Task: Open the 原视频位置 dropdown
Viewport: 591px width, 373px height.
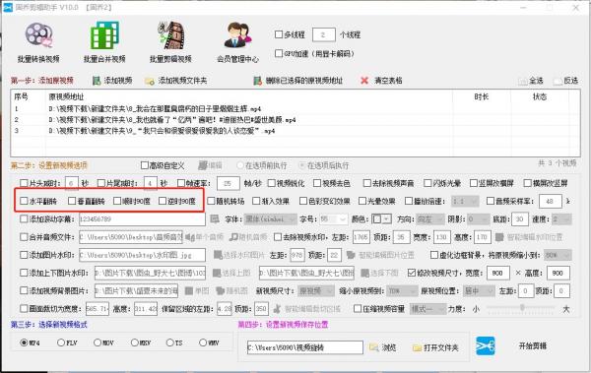Action: (479, 291)
